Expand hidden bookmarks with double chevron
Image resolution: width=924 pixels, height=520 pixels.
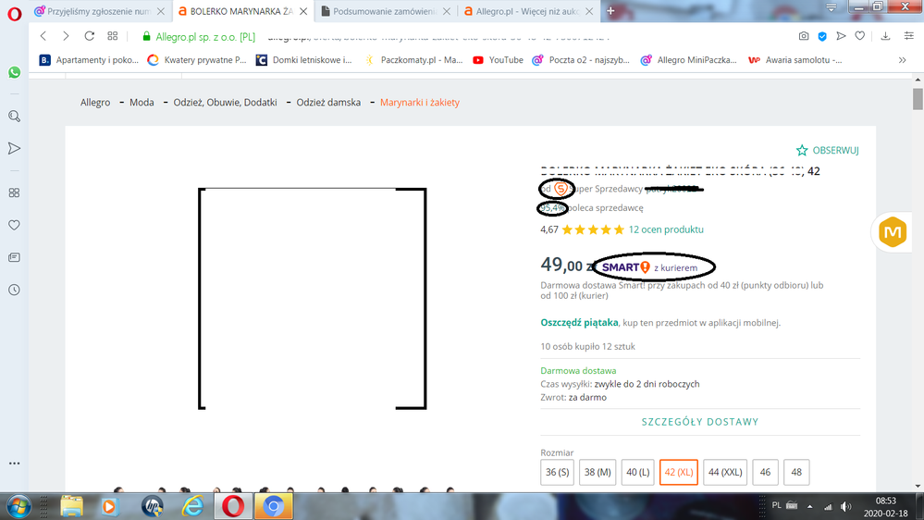902,60
